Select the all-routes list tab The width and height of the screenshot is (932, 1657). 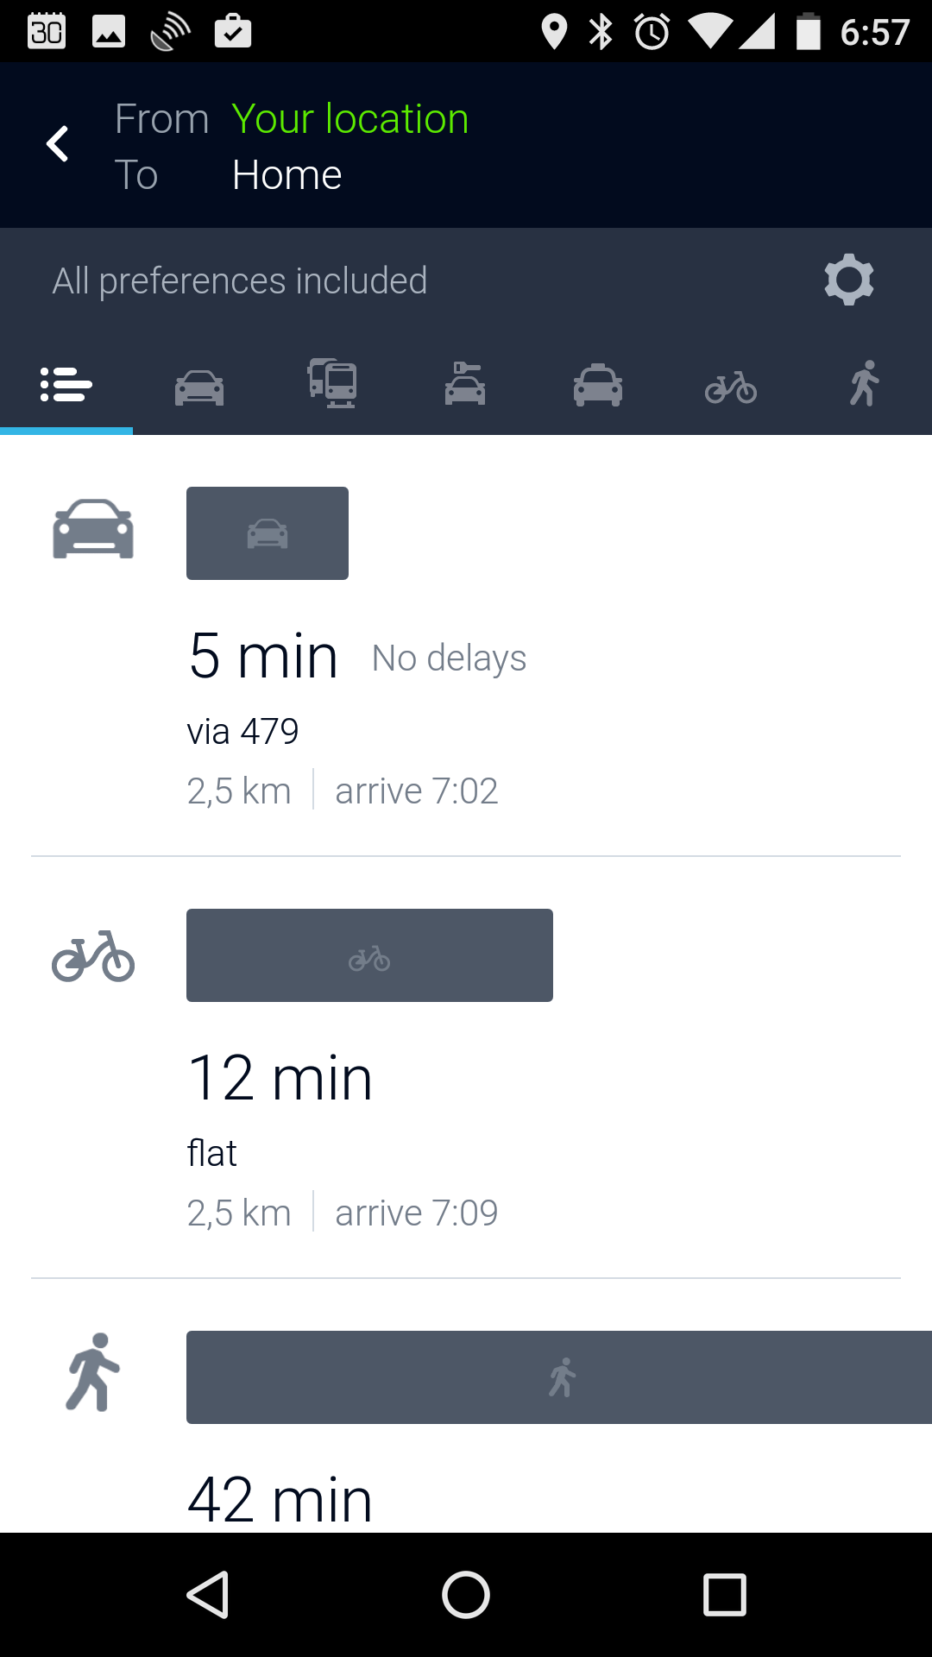click(66, 385)
